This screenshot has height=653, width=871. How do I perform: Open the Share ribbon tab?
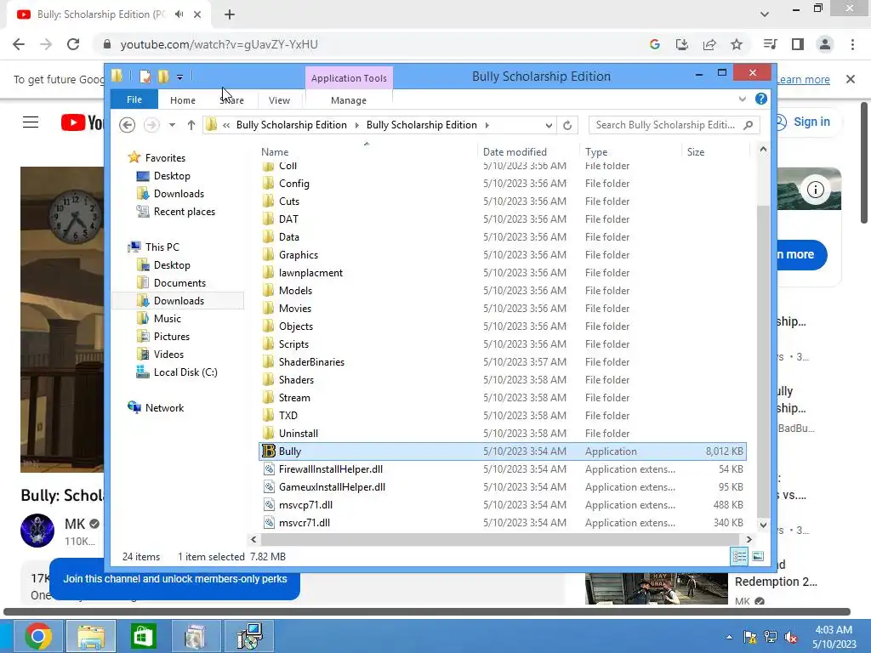click(231, 100)
